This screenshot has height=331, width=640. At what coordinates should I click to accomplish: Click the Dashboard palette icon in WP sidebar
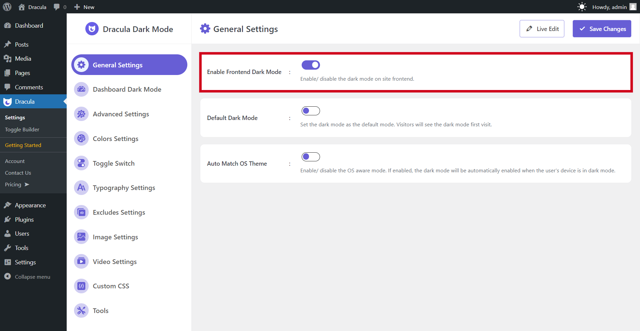point(7,26)
